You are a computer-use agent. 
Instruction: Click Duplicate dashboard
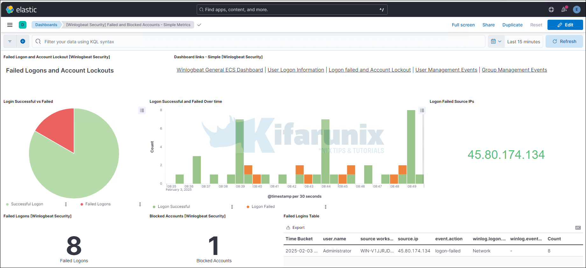[512, 25]
